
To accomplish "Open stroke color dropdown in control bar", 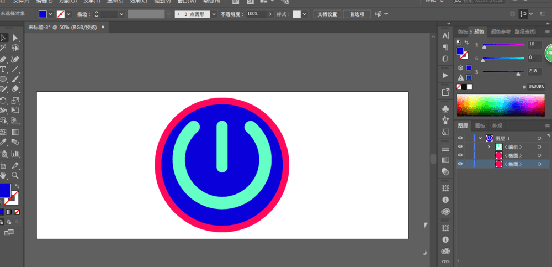I will [x=68, y=14].
